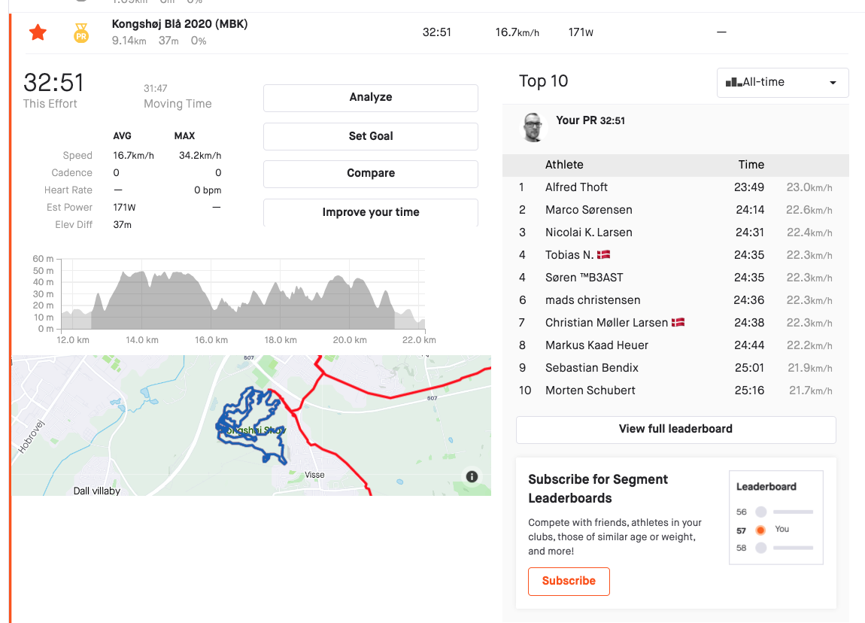This screenshot has height=623, width=865.
Task: Open Alfred Thoft's athlete profile
Action: click(x=576, y=187)
